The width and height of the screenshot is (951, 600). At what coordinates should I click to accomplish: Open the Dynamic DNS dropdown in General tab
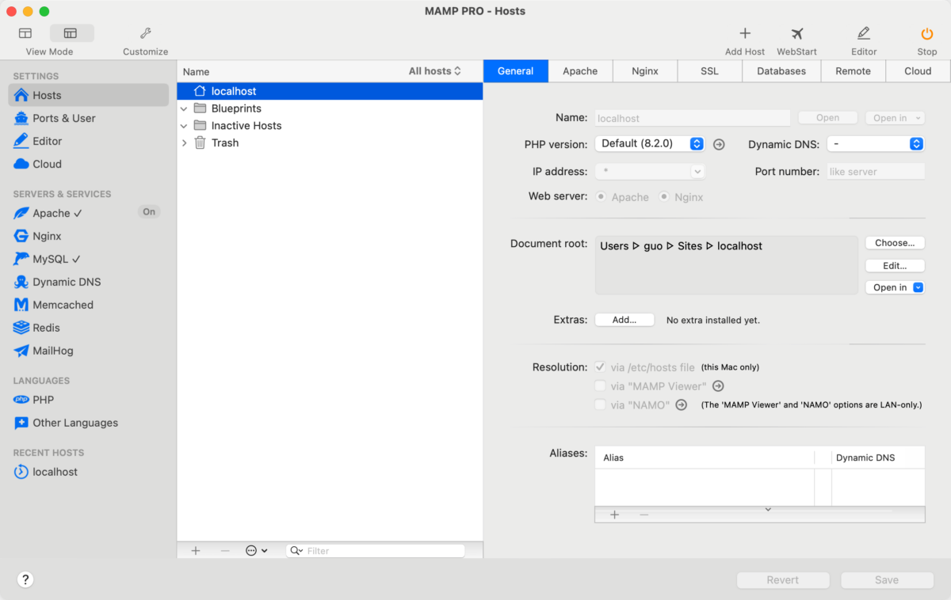point(876,144)
